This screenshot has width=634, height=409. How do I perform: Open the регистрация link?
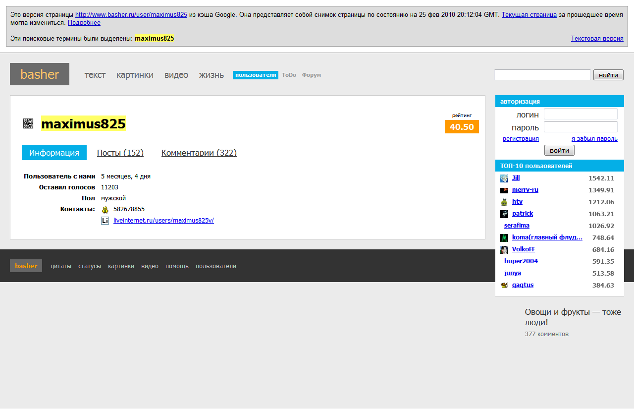coord(521,139)
